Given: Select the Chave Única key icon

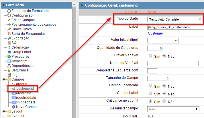Looking at the screenshot, I should click(x=9, y=29).
